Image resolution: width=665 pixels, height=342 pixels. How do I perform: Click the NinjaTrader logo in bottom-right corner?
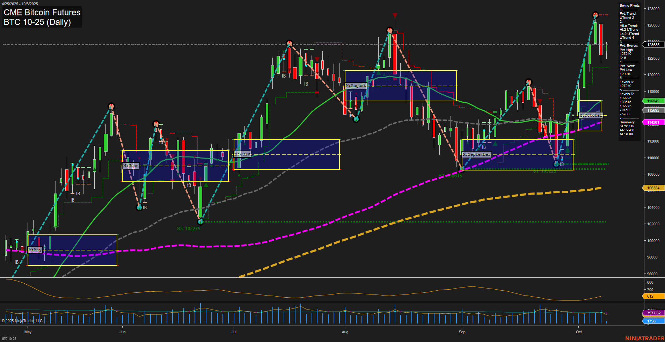coord(644,338)
